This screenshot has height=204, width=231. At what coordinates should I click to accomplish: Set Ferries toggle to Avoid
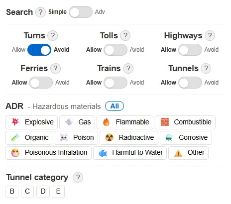[x=41, y=83]
